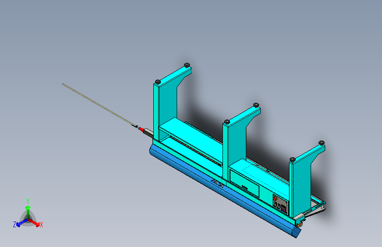Screen dimensions: 382x247
Task: Select the red emergency stop button on the model
Action: click(275, 198)
